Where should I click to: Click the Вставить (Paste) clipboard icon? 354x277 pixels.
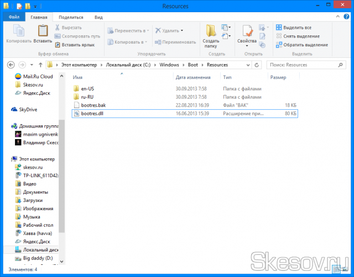43,33
